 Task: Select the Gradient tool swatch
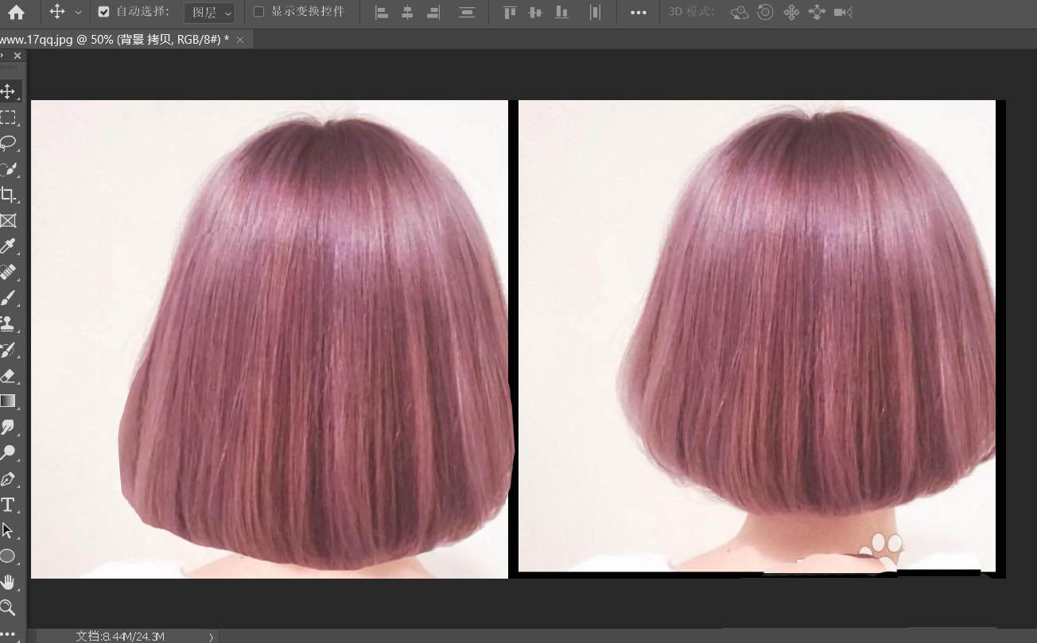pyautogui.click(x=8, y=401)
